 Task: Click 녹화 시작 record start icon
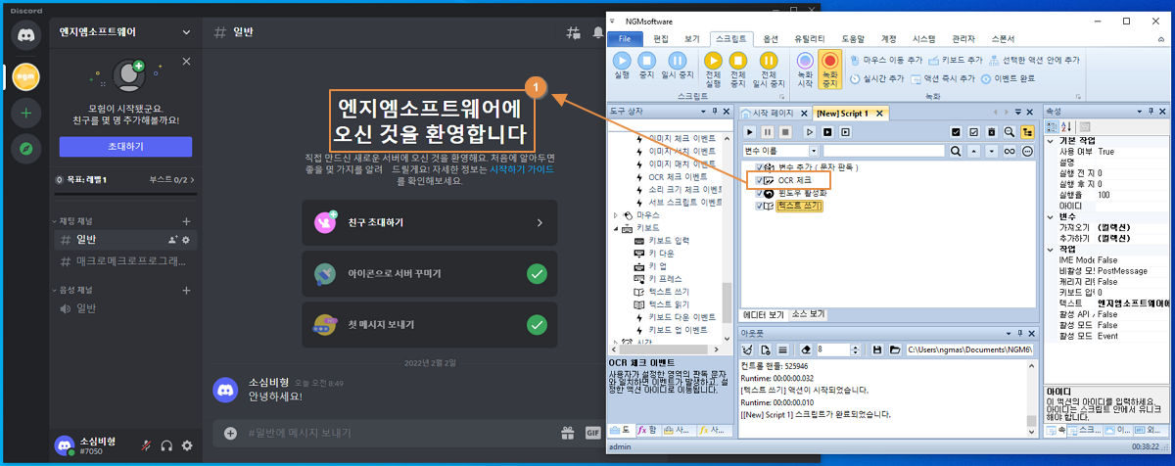(805, 69)
